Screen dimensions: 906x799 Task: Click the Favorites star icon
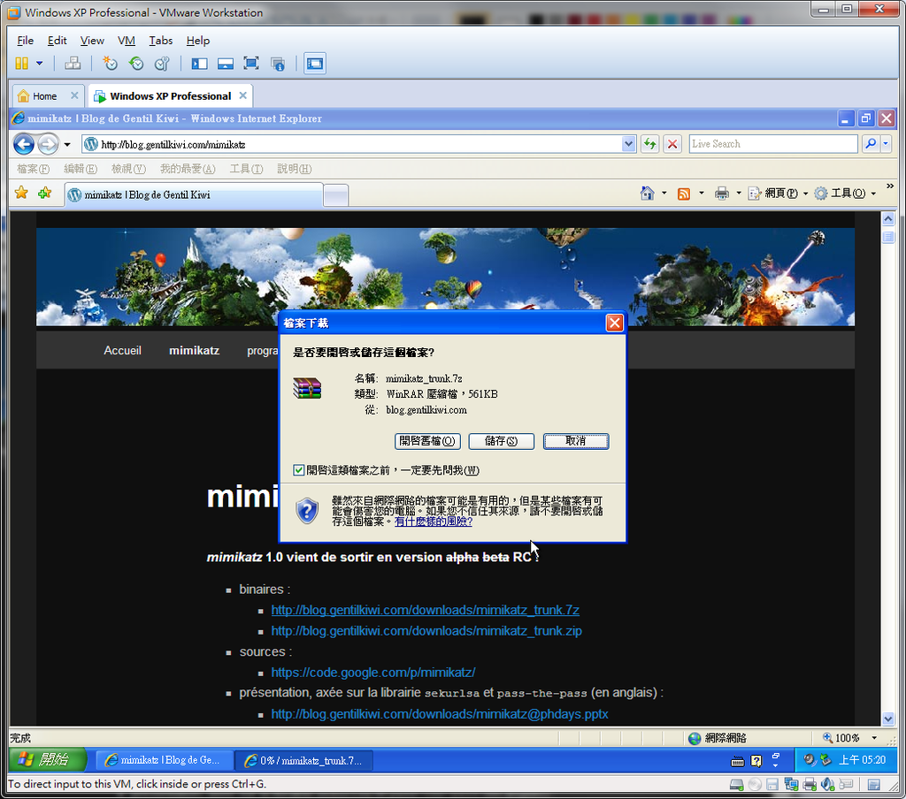point(21,193)
